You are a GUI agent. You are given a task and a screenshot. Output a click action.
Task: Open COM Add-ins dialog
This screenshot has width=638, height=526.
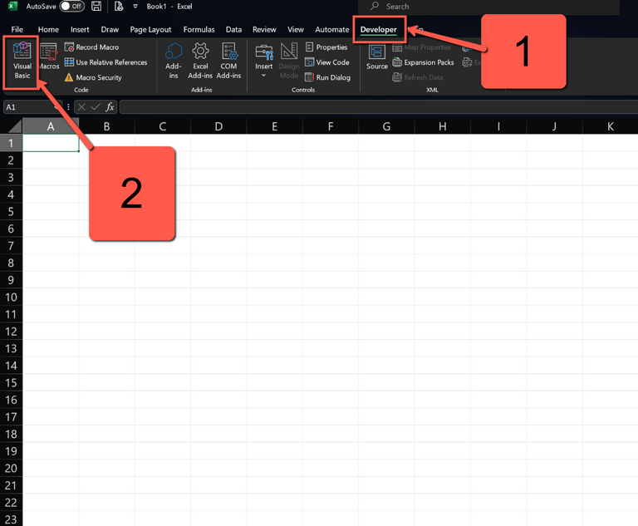point(228,61)
